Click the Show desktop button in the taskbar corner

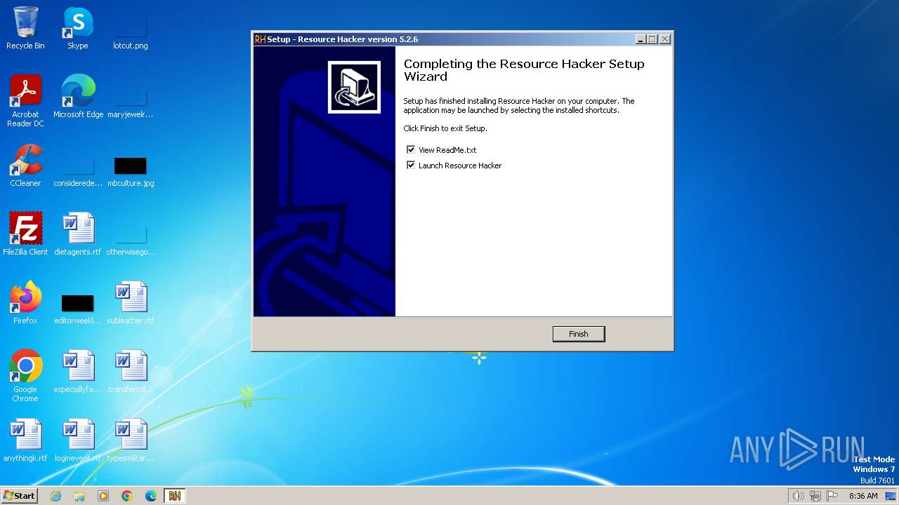coord(891,496)
